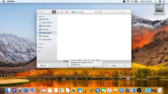The image size is (168, 94).
Task: Select Desktop in the sidebar
Action: [47, 36]
